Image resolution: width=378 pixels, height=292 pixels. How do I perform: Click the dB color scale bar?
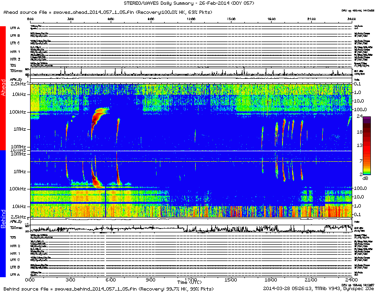367,146
